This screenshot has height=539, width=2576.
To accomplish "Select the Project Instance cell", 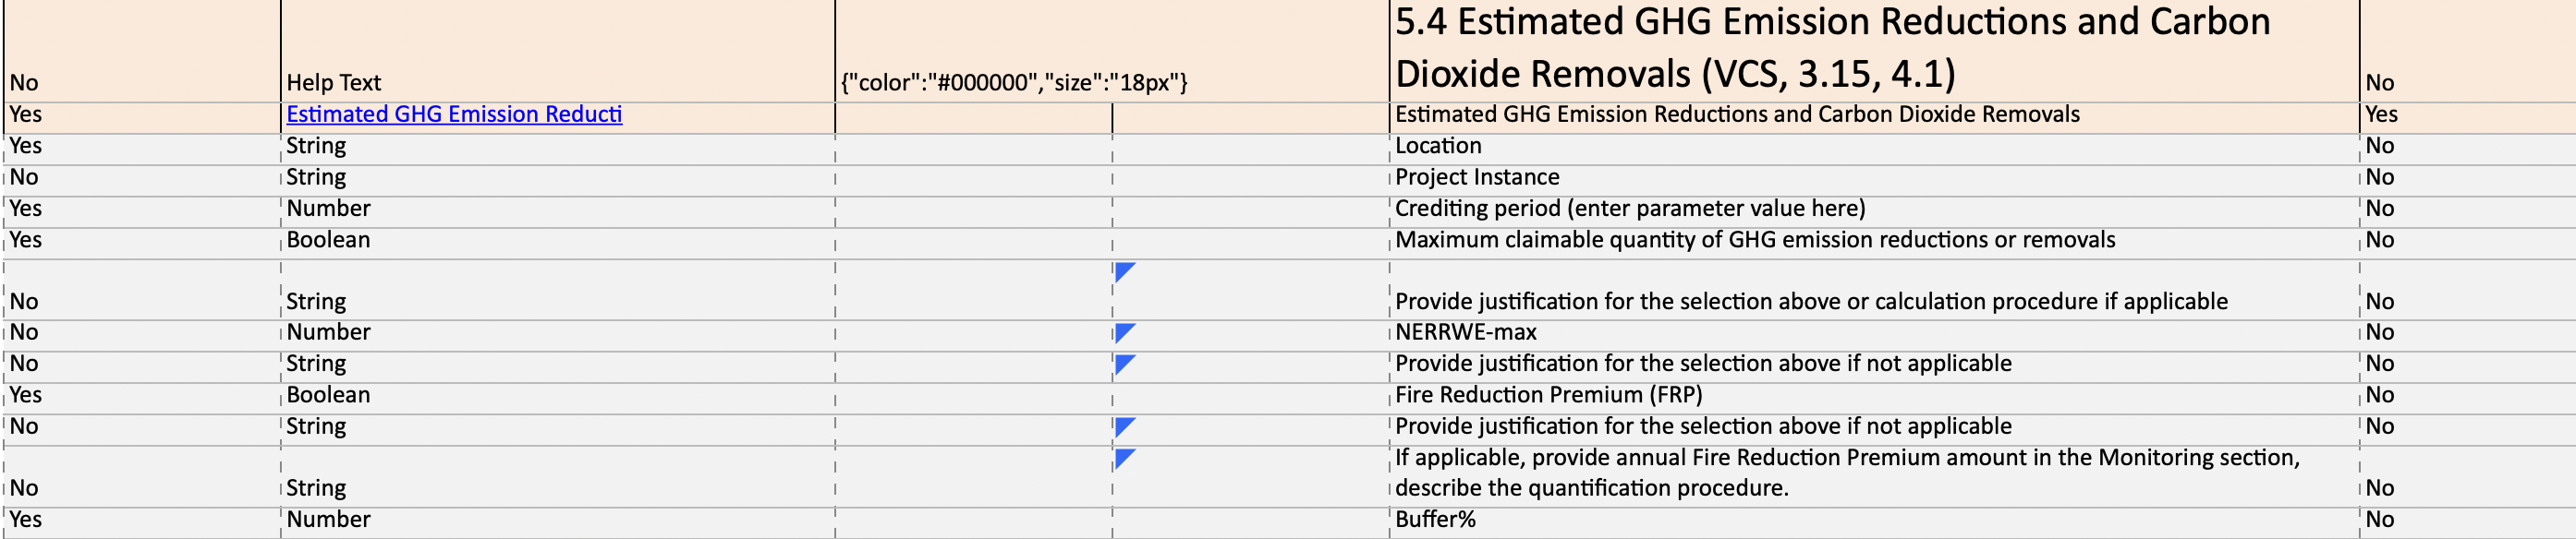I will click(x=1872, y=178).
